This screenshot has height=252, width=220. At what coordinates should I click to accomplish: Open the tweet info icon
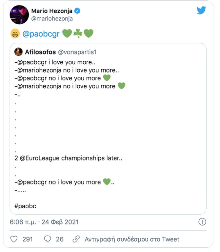[x=202, y=222]
